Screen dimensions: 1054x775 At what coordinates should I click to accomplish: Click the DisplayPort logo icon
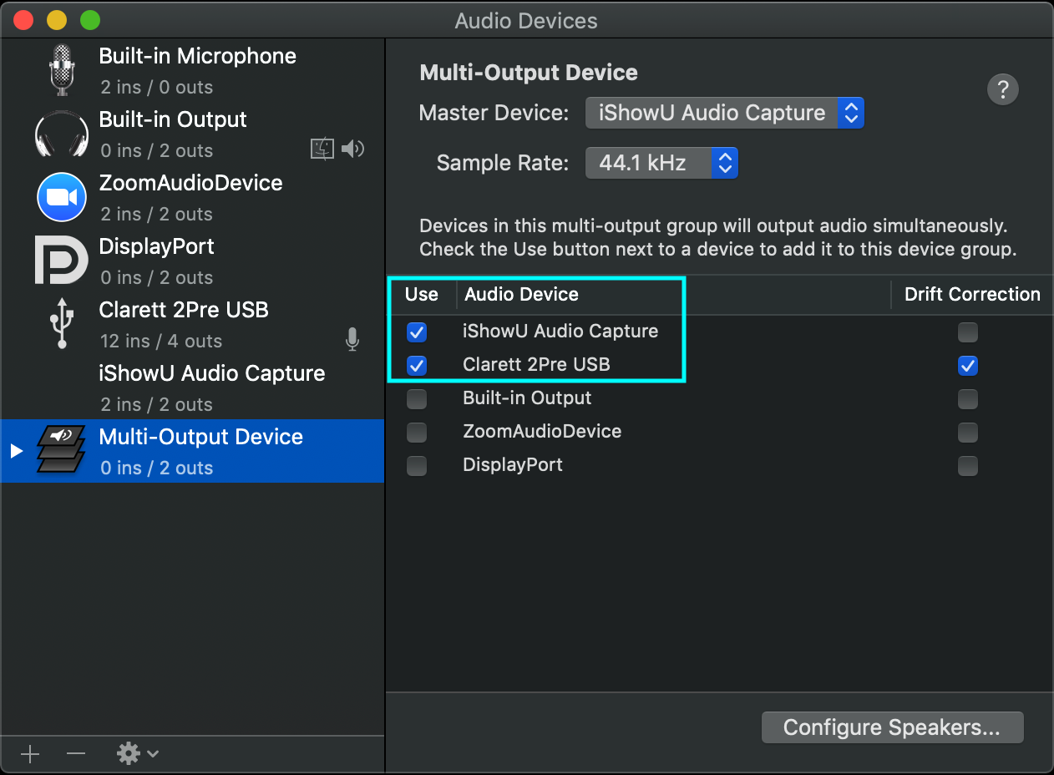61,260
